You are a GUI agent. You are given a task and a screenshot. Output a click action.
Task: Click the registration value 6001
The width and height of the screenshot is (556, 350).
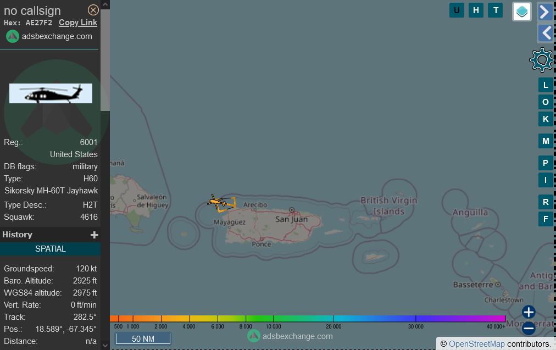tap(88, 142)
